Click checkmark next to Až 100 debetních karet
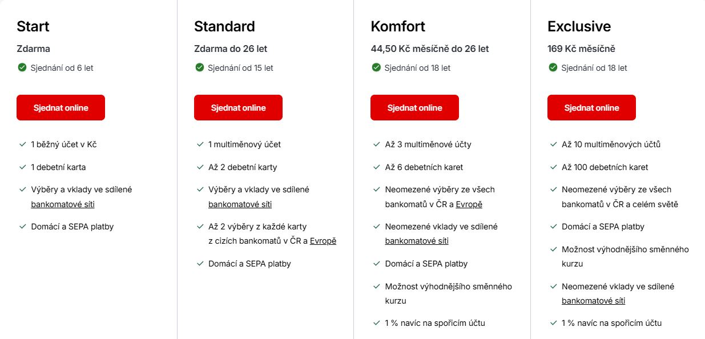The height and width of the screenshot is (339, 705). coord(553,167)
